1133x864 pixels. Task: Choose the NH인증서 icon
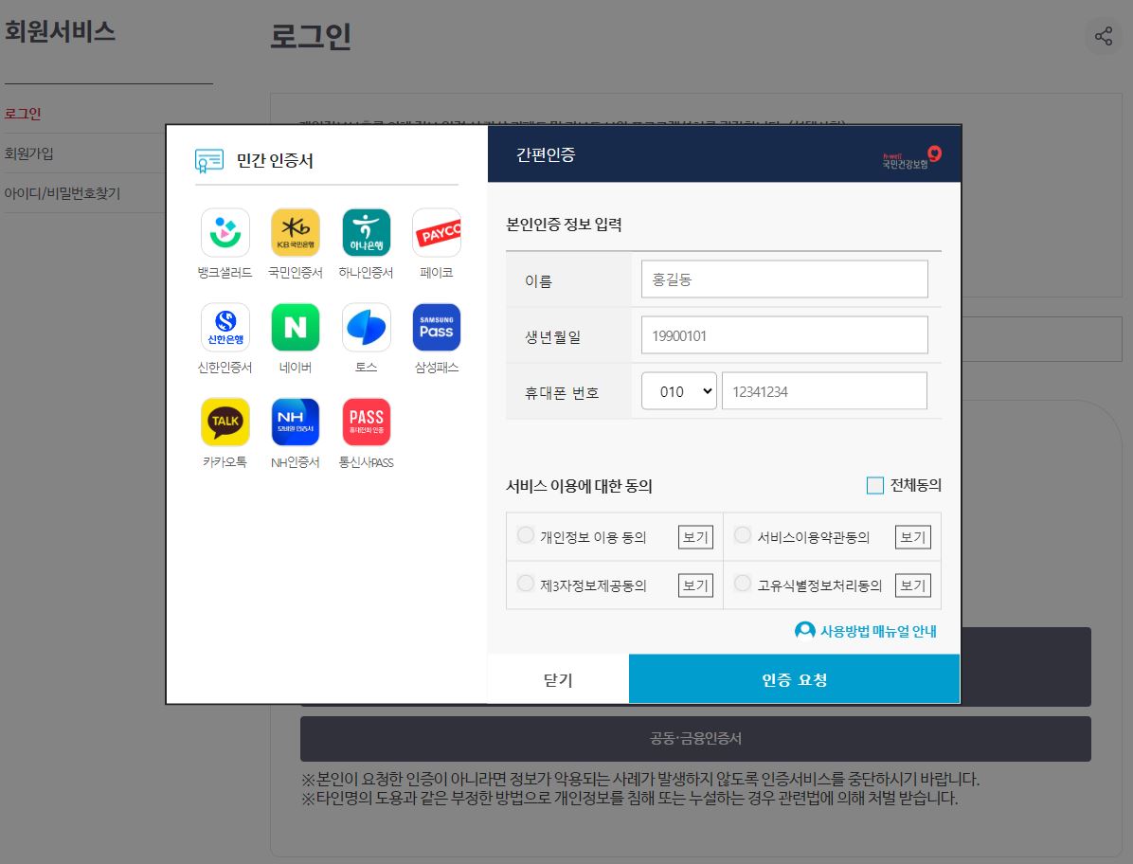click(x=295, y=422)
